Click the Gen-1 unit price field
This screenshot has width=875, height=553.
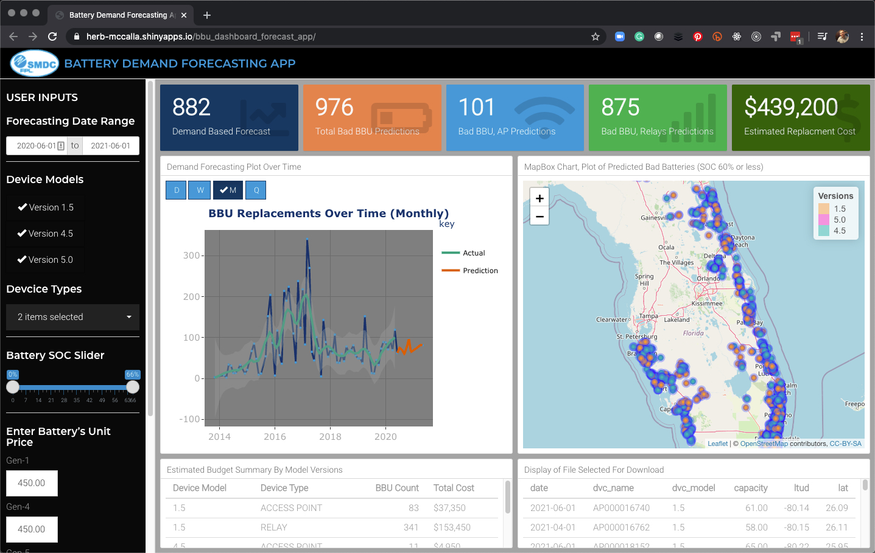click(x=32, y=483)
